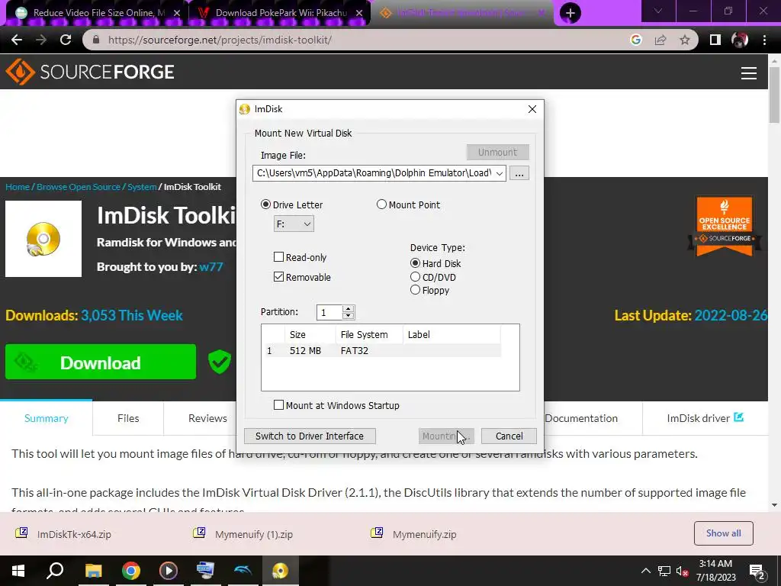Select Floppy device type

click(x=416, y=290)
